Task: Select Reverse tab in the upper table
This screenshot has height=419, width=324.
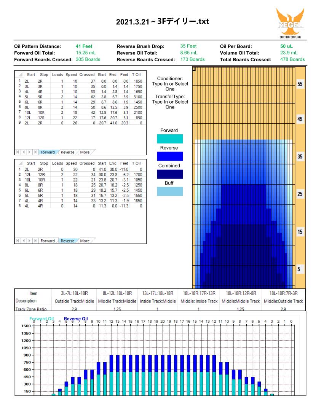Action: coord(67,152)
